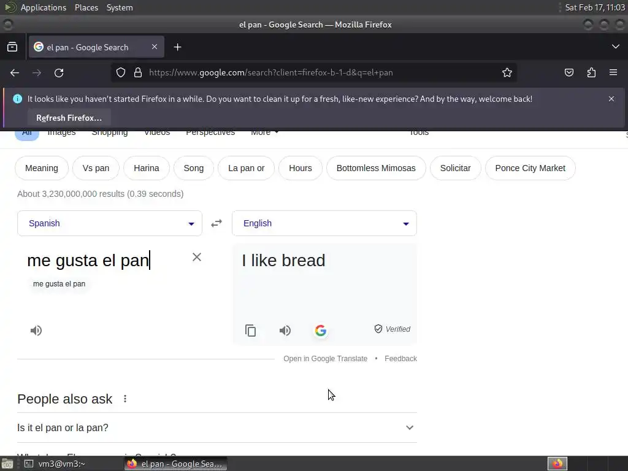Click the translated text I like bread
Screen dimensions: 628x471
283,260
